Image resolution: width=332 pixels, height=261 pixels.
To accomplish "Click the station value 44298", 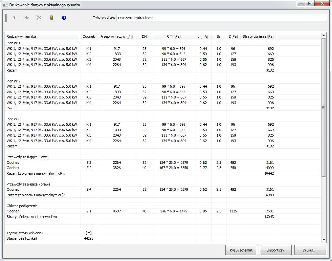I will tap(89, 238).
